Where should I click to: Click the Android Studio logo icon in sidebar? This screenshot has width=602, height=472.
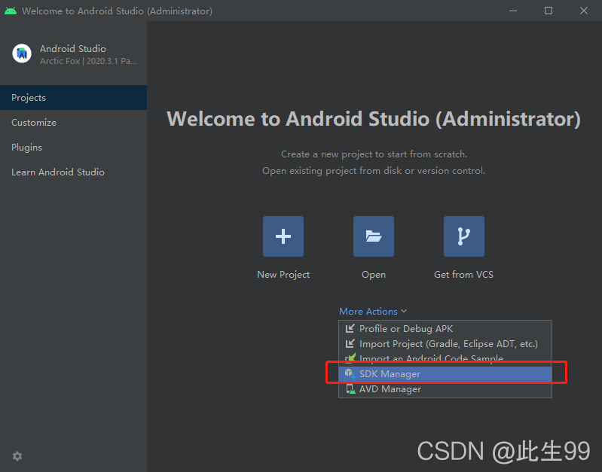coord(22,53)
